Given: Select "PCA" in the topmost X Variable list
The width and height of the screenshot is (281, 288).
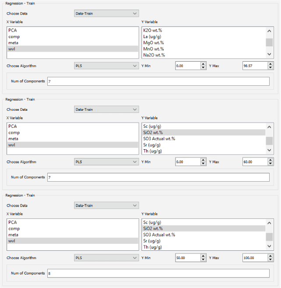Looking at the screenshot, I should (13, 31).
